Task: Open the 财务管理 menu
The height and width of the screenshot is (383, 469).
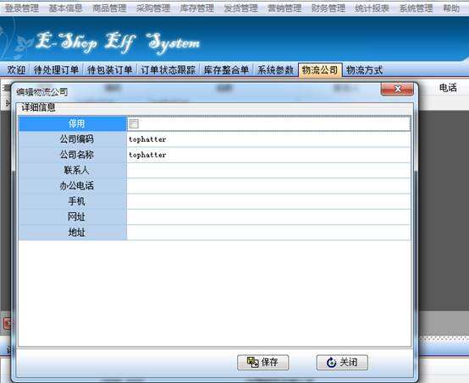Action: click(x=328, y=8)
